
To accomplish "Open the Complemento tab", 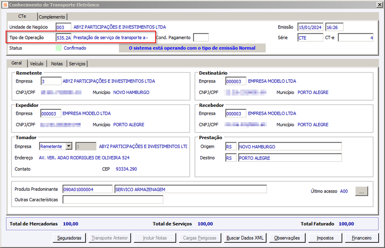I will (52, 17).
